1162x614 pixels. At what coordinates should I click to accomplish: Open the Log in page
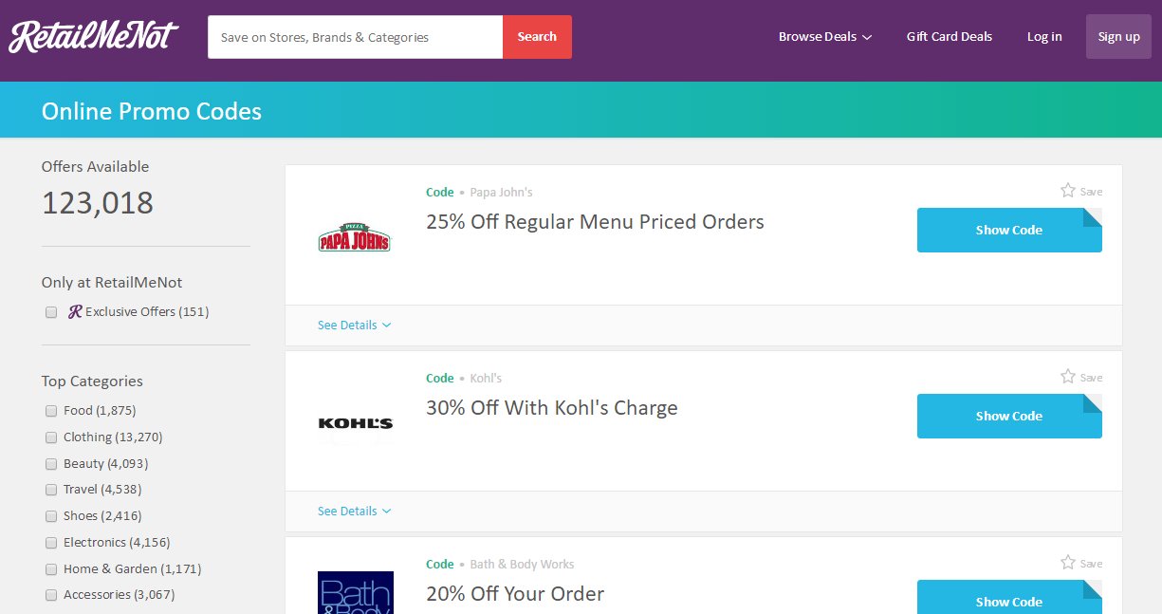click(1044, 37)
